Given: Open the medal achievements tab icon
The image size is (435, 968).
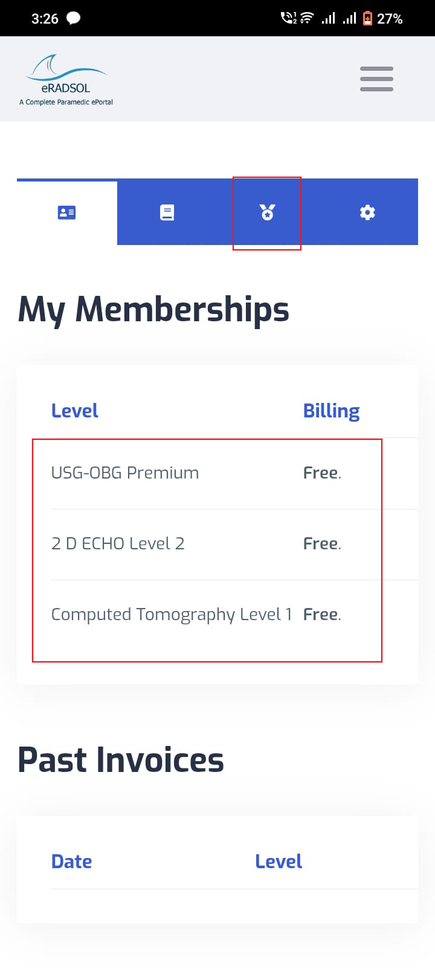Looking at the screenshot, I should tap(267, 212).
